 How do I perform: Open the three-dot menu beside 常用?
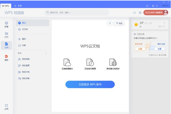[46, 53]
